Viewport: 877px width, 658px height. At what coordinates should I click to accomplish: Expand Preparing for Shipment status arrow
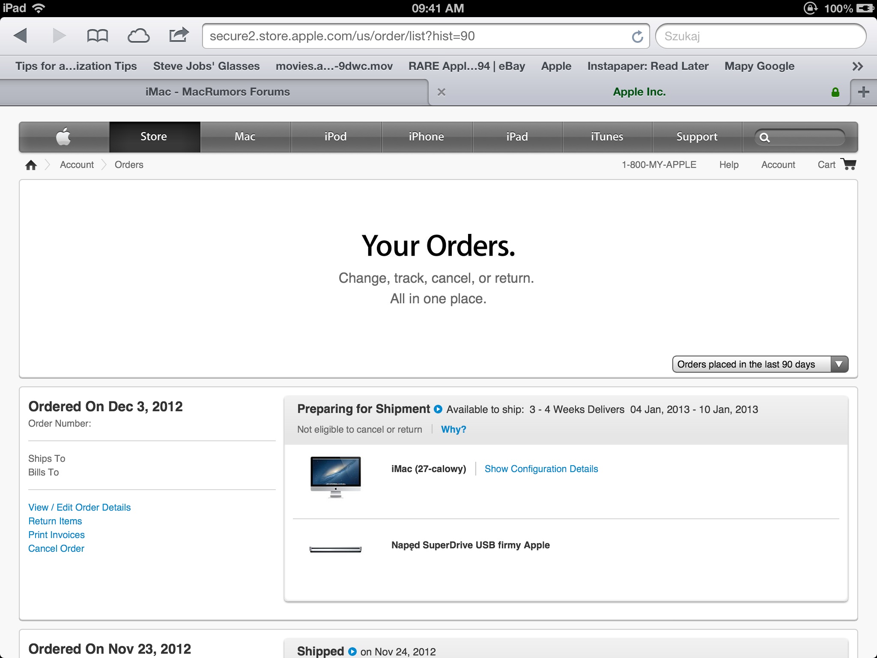click(x=438, y=409)
